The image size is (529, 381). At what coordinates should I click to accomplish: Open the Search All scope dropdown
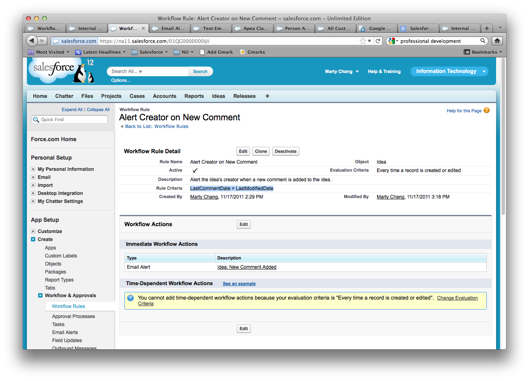click(127, 71)
